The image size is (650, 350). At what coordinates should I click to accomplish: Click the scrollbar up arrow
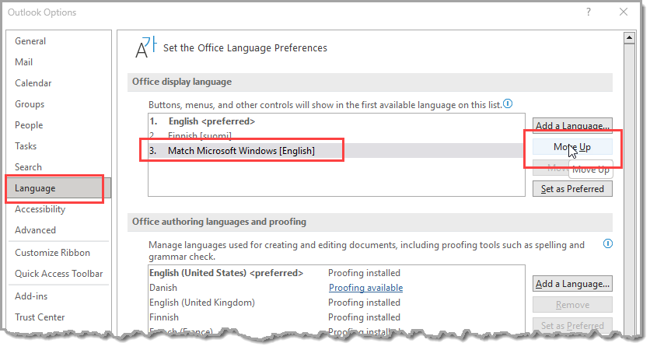click(629, 38)
